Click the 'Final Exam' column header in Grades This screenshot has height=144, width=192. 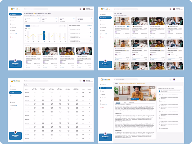[x=76, y=89]
